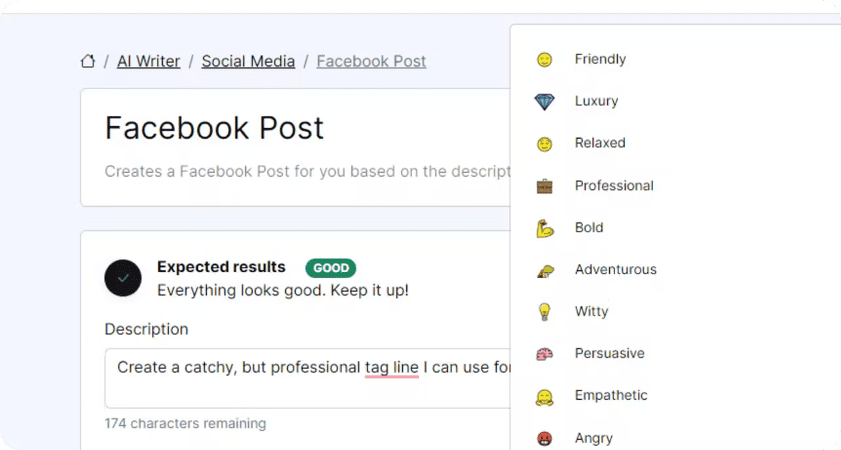
Task: Click the dark checkmark circle icon
Action: coord(123,278)
